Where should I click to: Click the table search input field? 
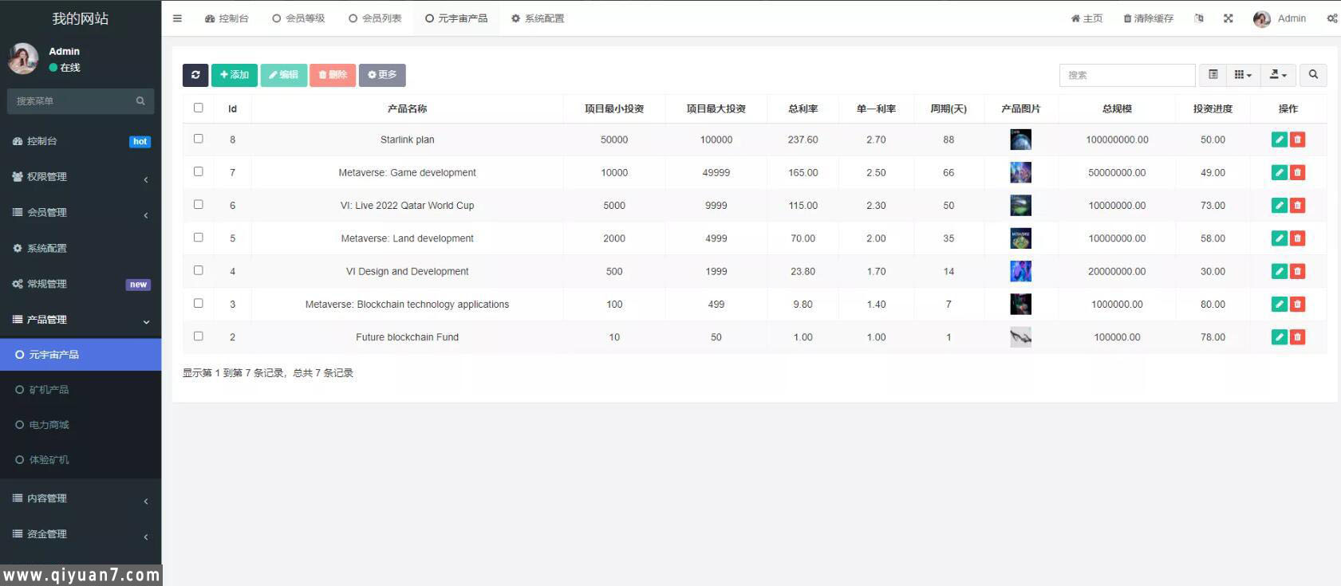1126,75
